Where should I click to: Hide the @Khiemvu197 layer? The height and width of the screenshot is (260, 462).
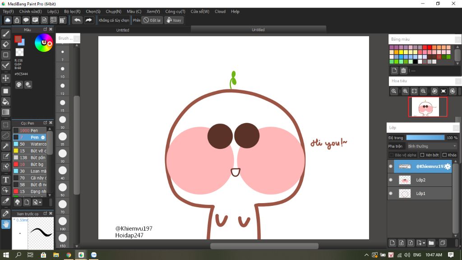tap(391, 166)
